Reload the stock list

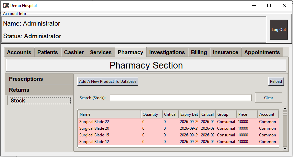click(276, 81)
